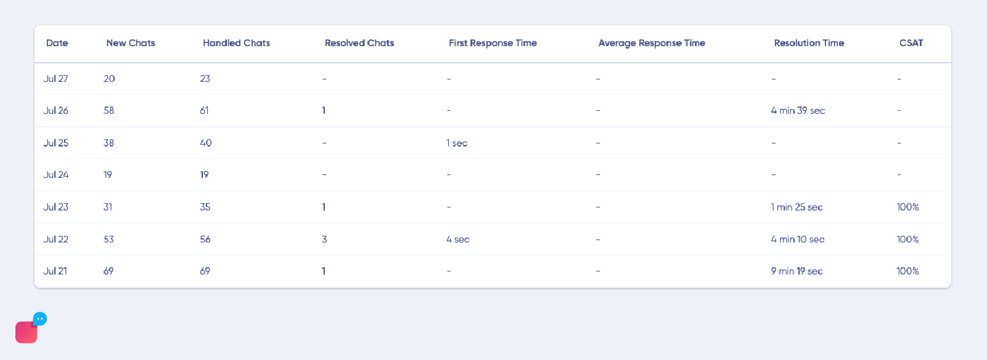Select the 69 new chats count for Jul 21

(108, 271)
